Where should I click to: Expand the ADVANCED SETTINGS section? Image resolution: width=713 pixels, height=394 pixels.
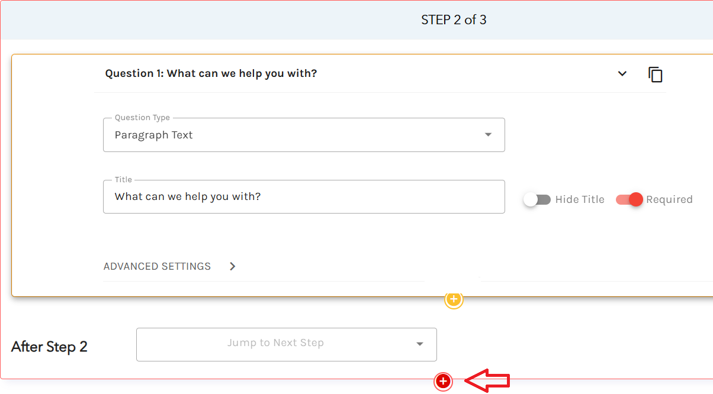157,266
